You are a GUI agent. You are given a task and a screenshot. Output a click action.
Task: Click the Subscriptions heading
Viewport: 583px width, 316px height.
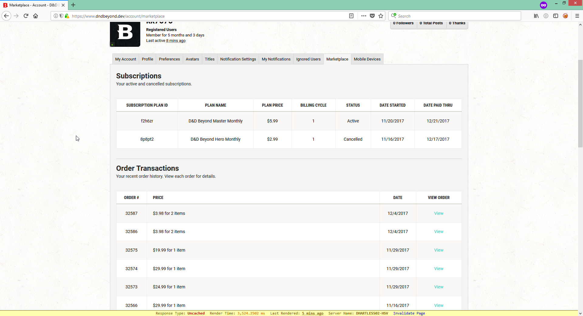[x=139, y=76]
